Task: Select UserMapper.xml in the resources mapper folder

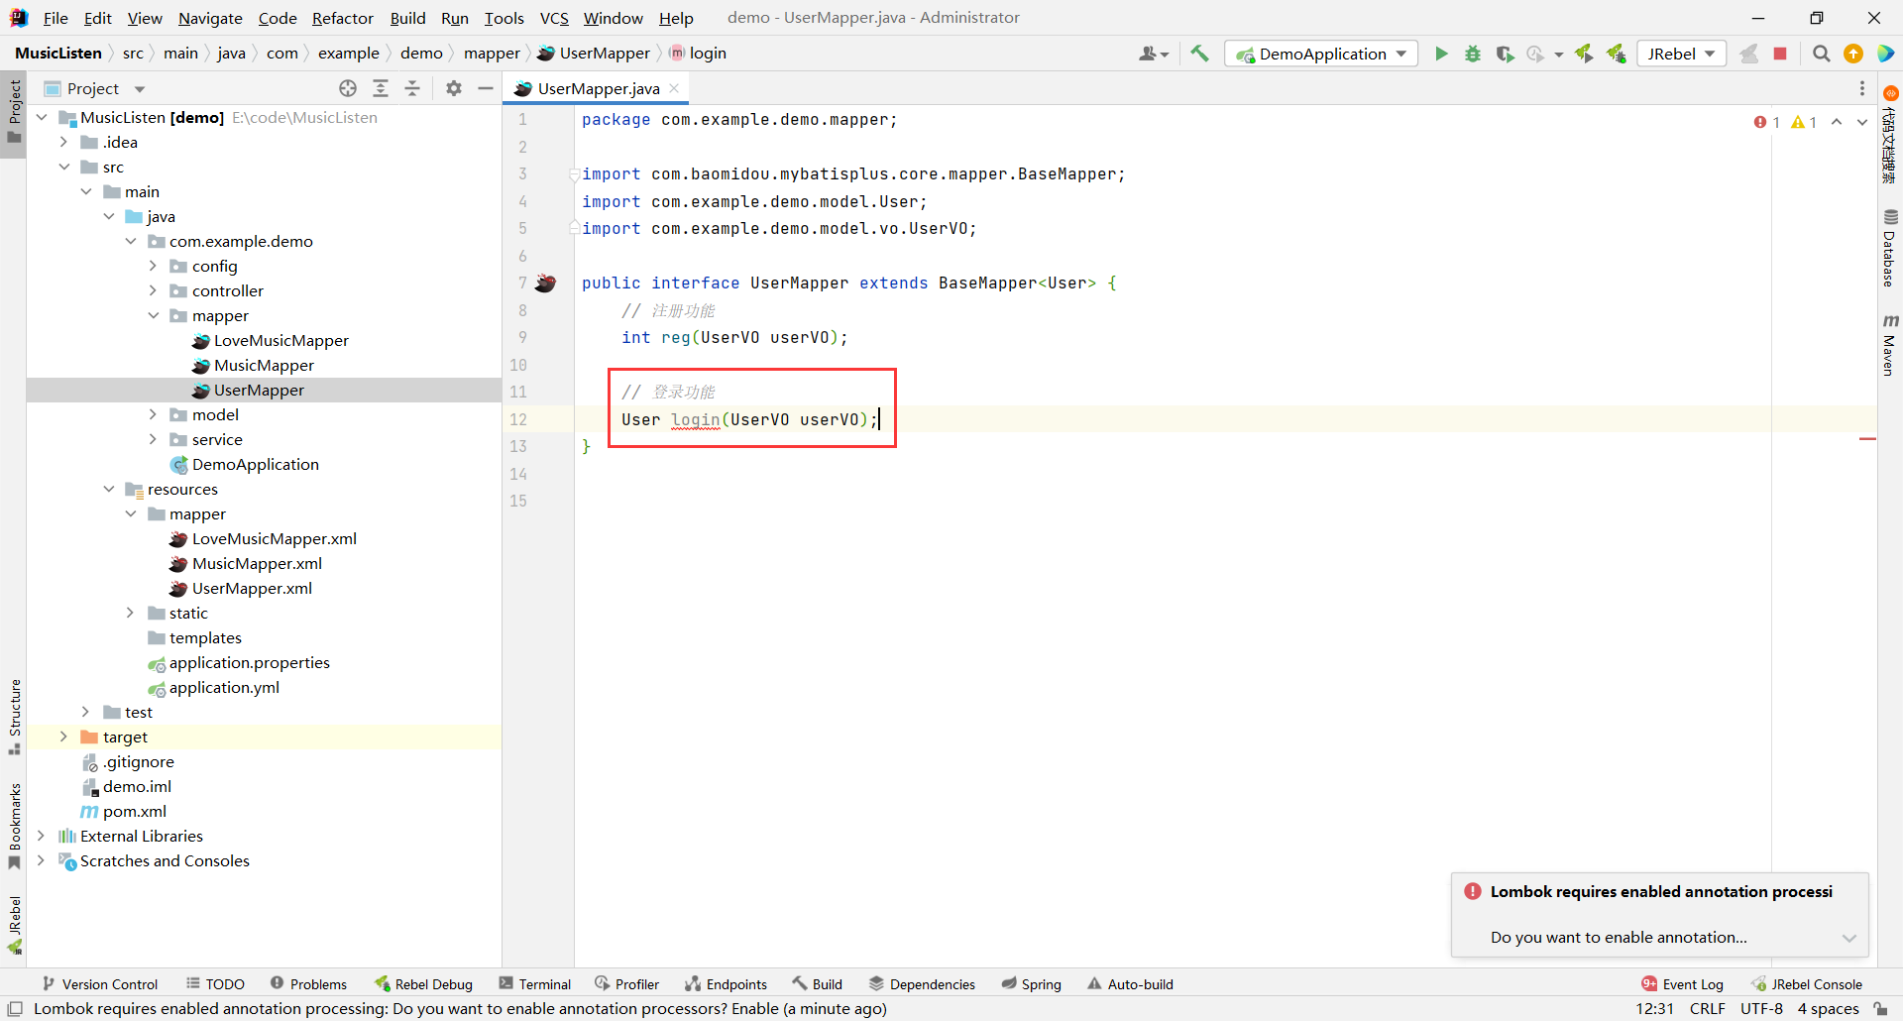Action: point(252,588)
